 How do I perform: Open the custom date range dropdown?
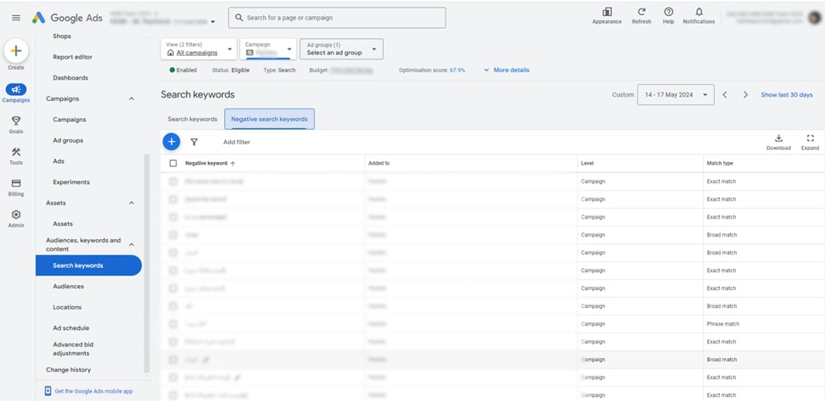point(676,95)
